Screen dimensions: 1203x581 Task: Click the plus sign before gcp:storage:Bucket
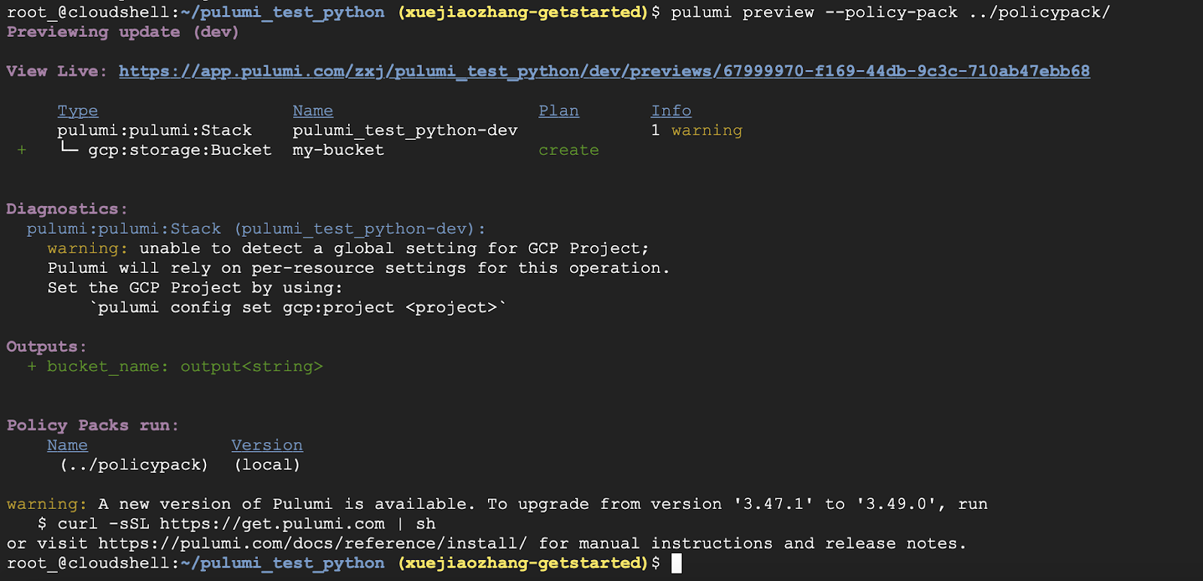[22, 150]
